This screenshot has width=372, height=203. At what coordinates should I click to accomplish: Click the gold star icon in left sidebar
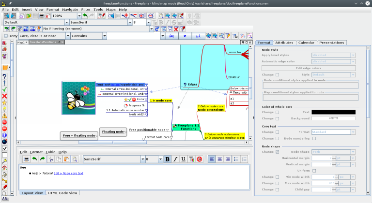[x=4, y=102]
